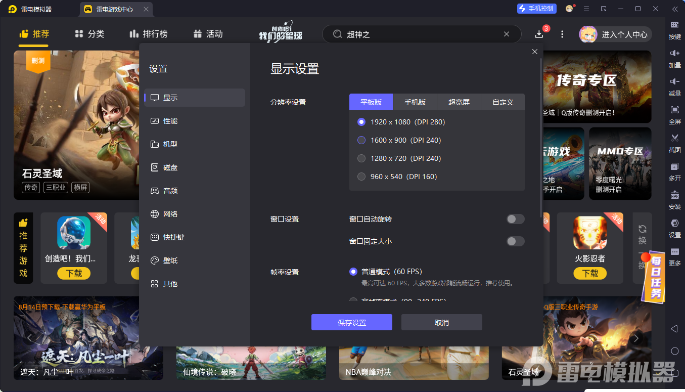Open the multi-instance (多开) manager
This screenshot has height=392, width=685.
click(x=674, y=172)
